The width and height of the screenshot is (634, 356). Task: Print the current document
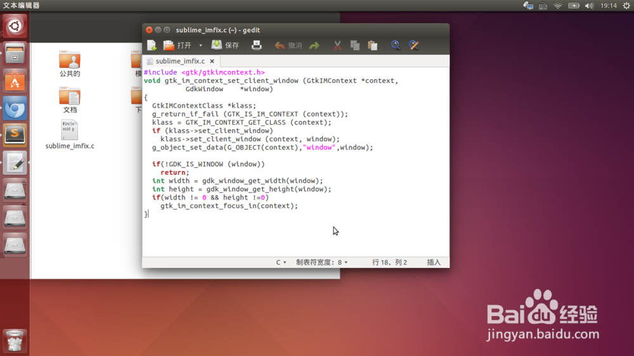tap(256, 45)
